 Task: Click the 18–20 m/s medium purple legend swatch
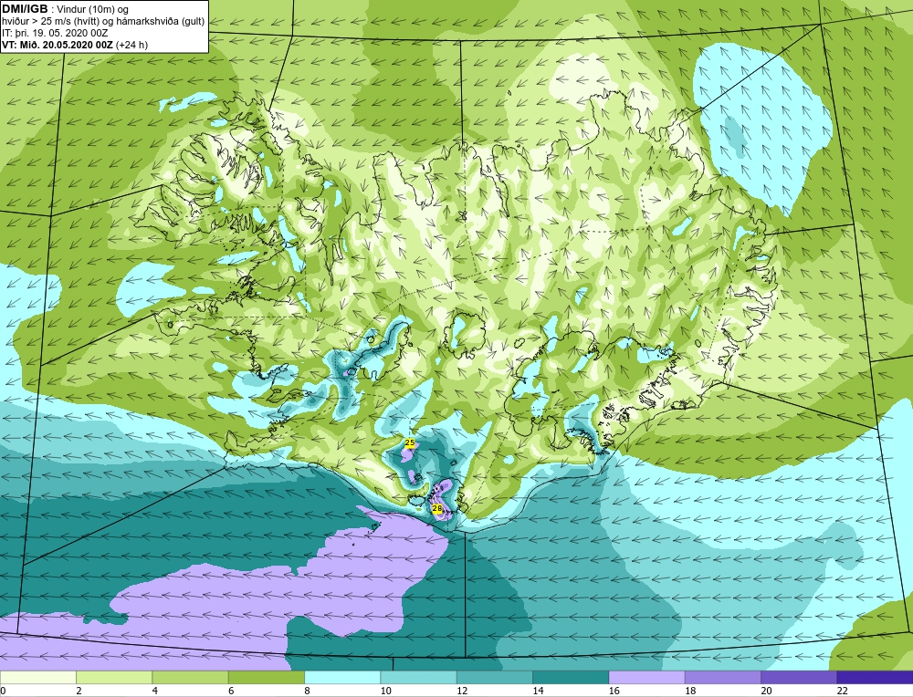(722, 677)
